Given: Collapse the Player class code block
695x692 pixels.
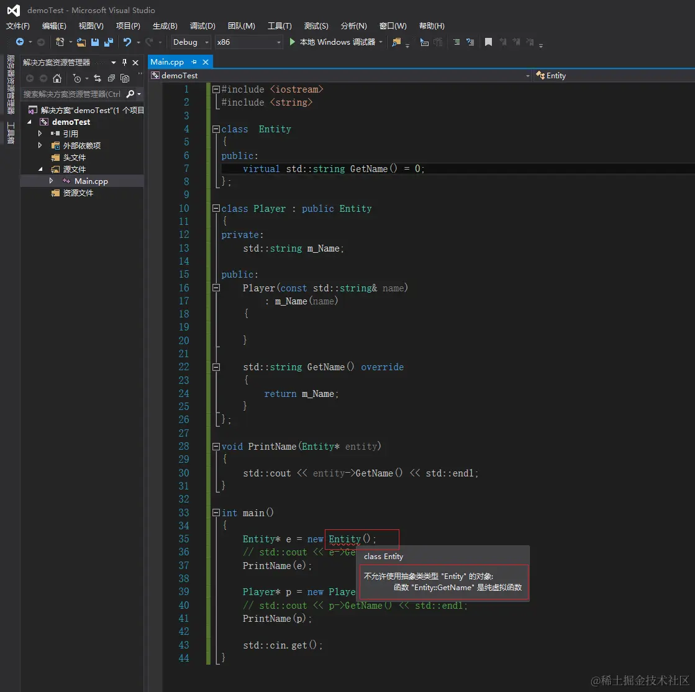Looking at the screenshot, I should [216, 209].
